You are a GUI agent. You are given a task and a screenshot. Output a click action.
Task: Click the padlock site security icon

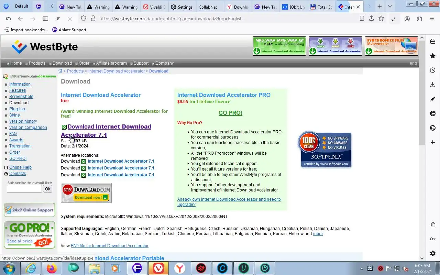93,19
